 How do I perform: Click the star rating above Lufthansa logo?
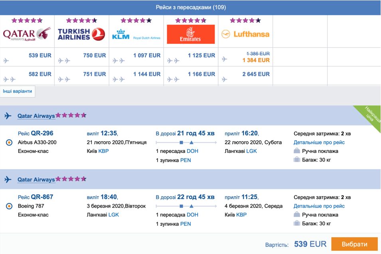click(x=245, y=20)
